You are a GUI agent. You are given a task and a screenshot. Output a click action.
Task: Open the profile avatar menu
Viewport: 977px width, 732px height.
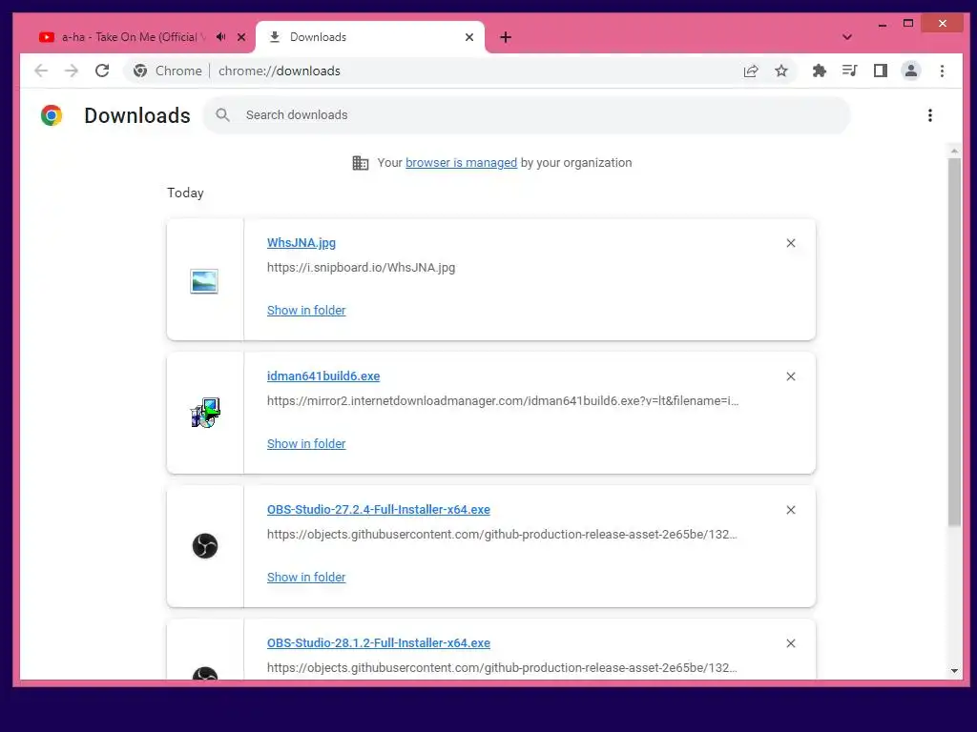point(911,71)
